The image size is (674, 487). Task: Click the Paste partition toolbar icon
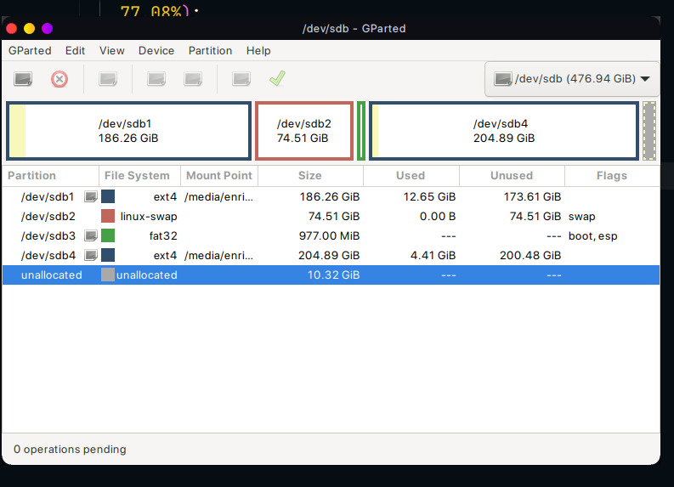pyautogui.click(x=193, y=79)
